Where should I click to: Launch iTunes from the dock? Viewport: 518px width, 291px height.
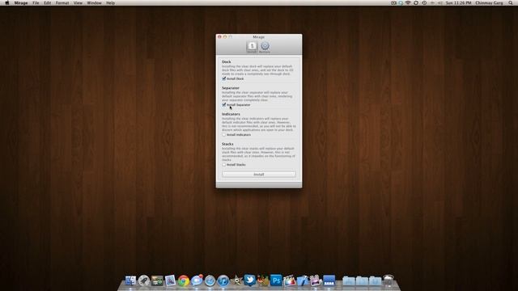coord(223,280)
